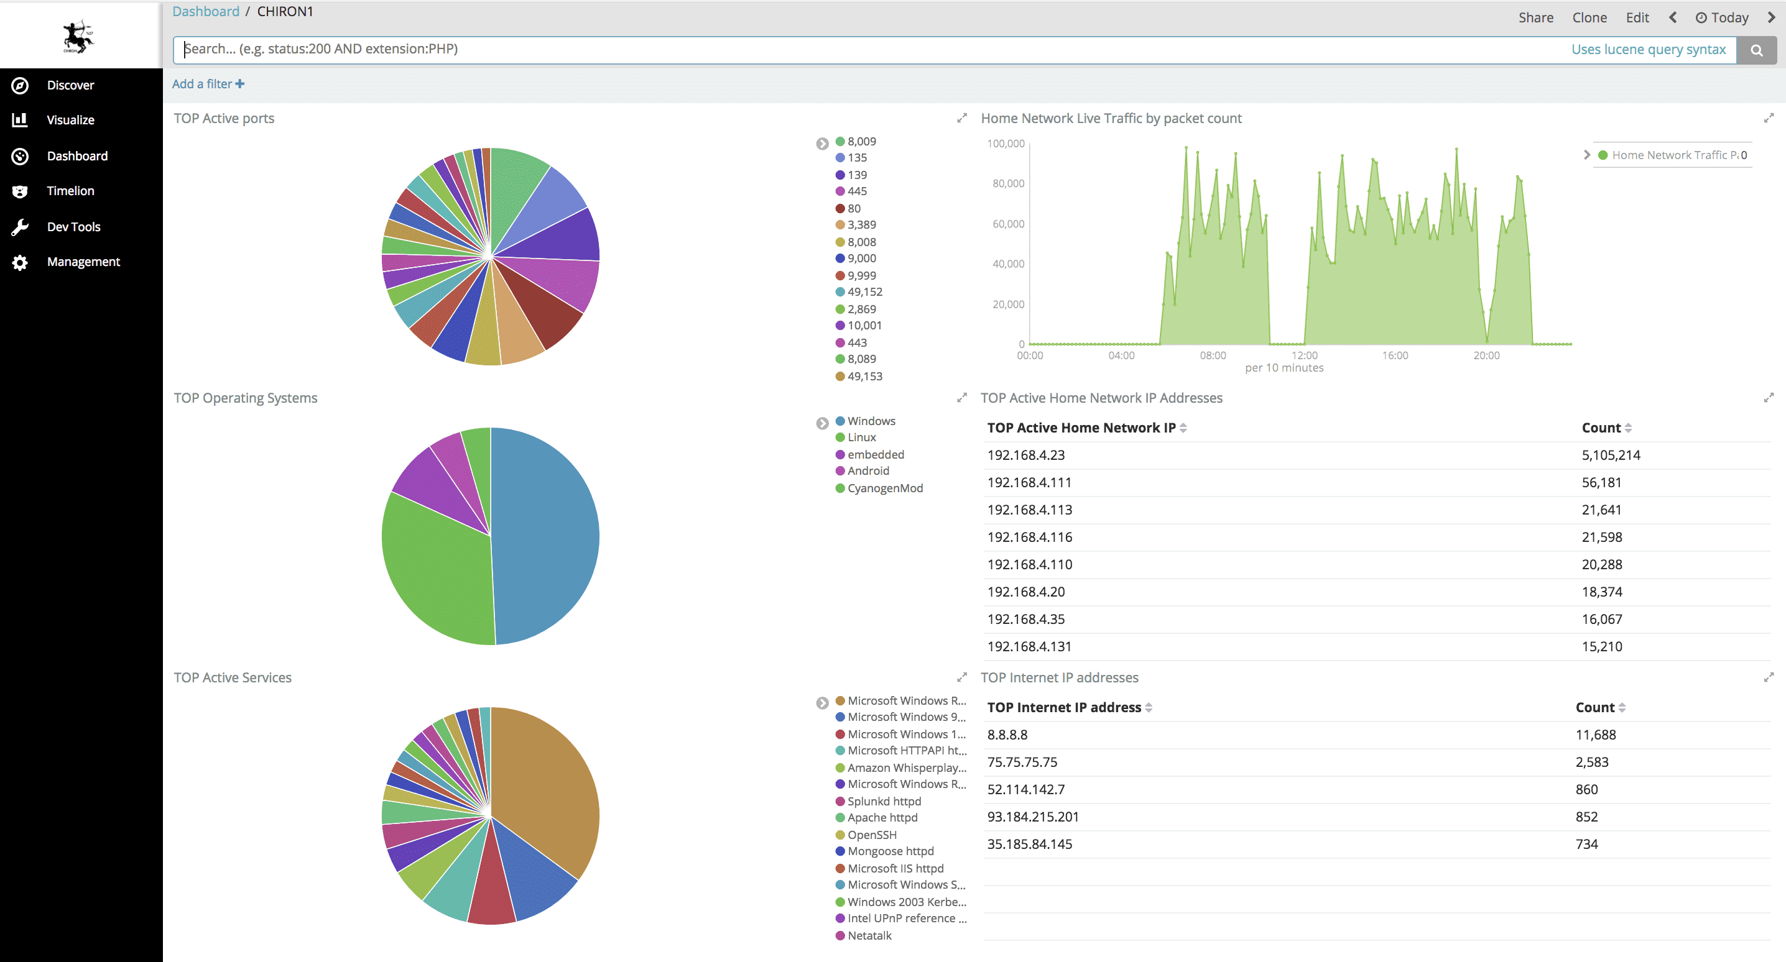1786x962 pixels.
Task: Click the plus icon to add filter
Action: (x=240, y=84)
